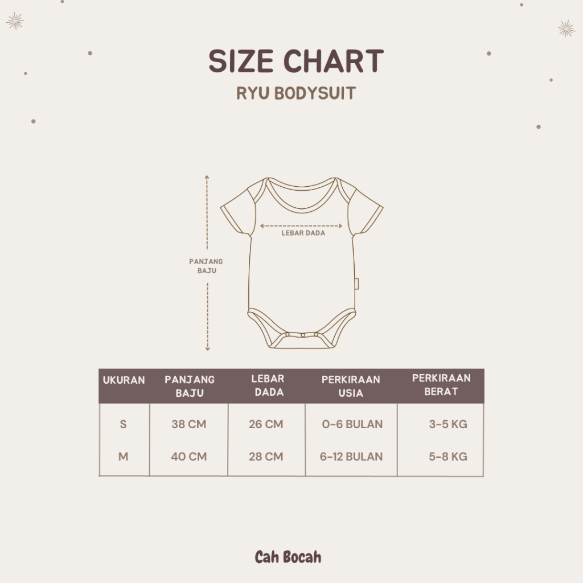Click the starburst decoration in top-right corner
Screen dimensions: 583x583
tap(566, 28)
